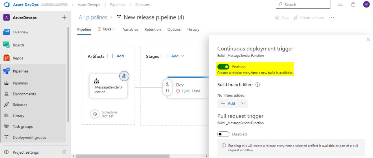The width and height of the screenshot is (373, 158).
Task: Open the SD user avatar menu
Action: coord(366,5)
